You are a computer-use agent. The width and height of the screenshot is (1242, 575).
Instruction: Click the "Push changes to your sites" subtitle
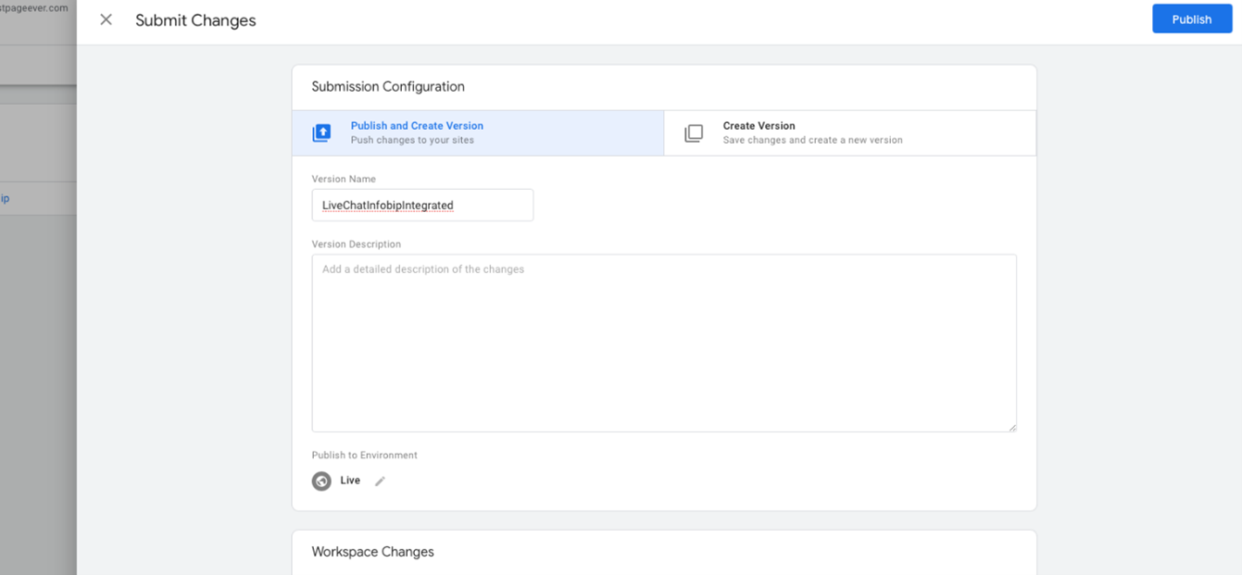click(x=412, y=141)
